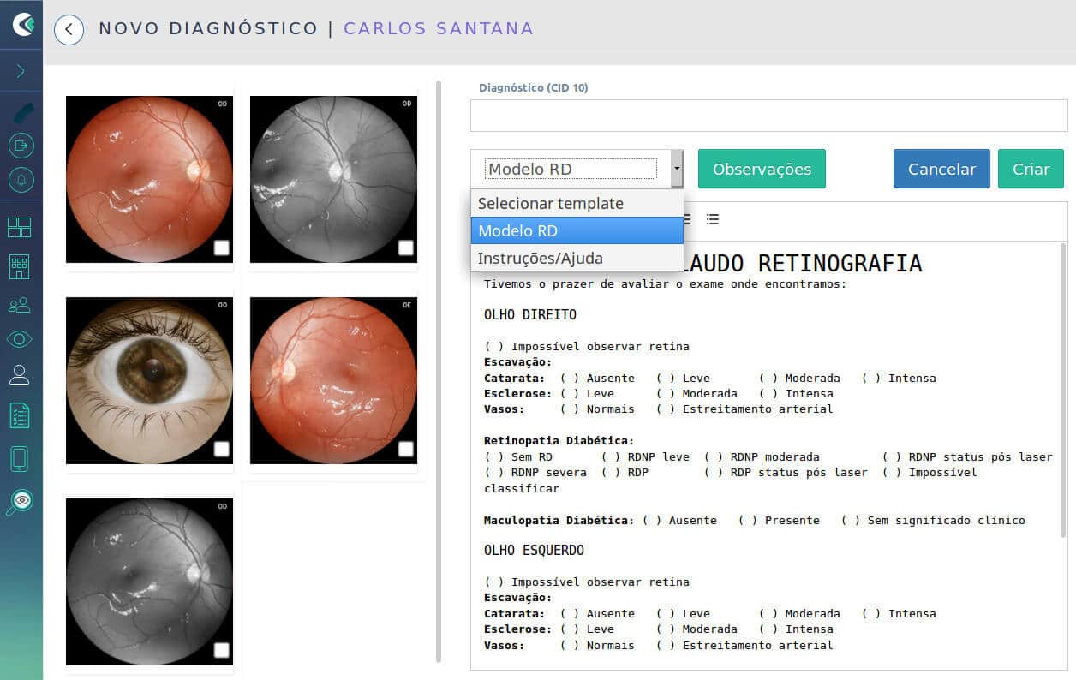
Task: Choose "Modelo RD" in the dropdown list
Action: click(577, 230)
